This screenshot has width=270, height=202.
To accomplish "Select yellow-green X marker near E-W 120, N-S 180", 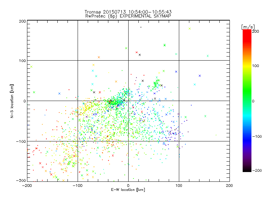I will pyautogui.click(x=190, y=29).
